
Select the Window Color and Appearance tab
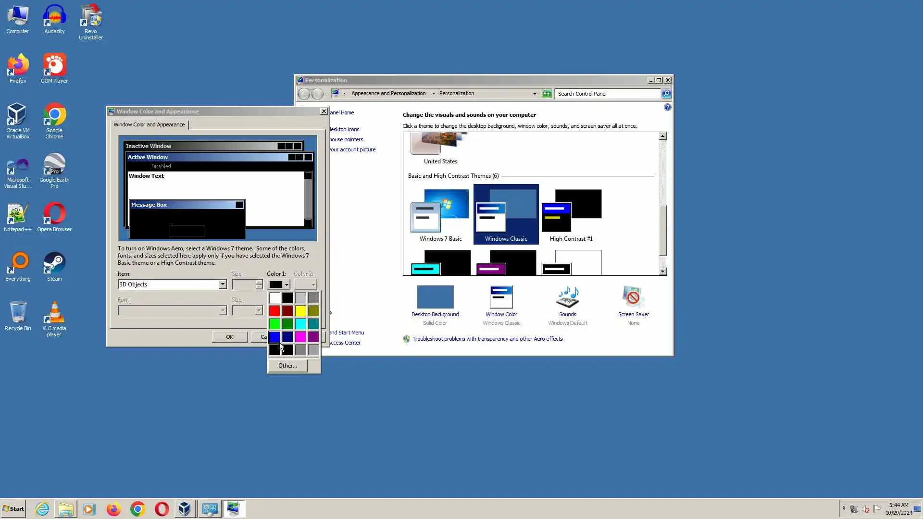149,124
